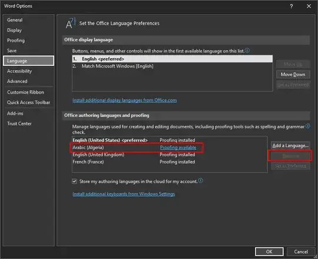Click the help question mark icon

pos(291,6)
